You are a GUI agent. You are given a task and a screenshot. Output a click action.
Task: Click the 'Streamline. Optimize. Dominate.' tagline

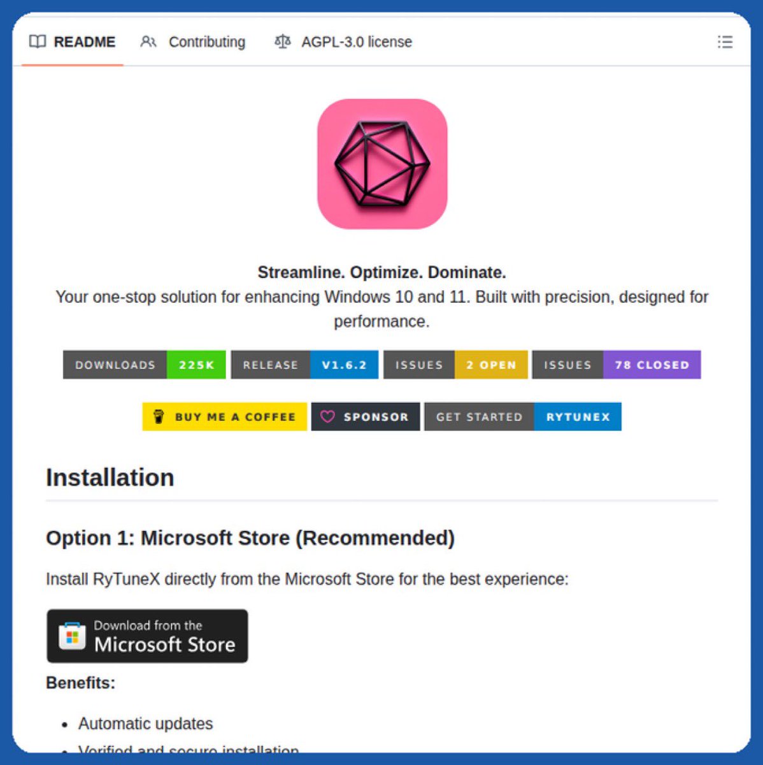click(x=382, y=273)
